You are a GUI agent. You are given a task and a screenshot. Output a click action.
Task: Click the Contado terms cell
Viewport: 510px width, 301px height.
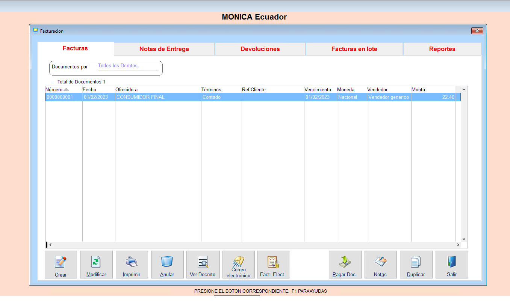221,97
